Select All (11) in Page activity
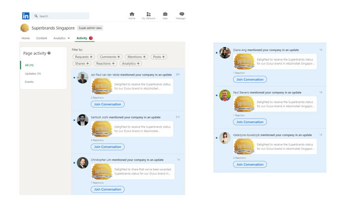 pyautogui.click(x=29, y=65)
